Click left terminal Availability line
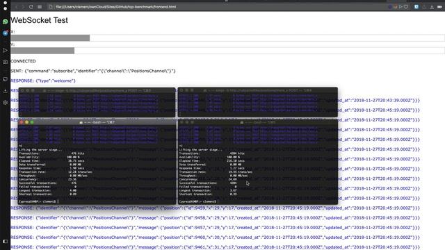This screenshot has width=445, height=250. coord(49,157)
